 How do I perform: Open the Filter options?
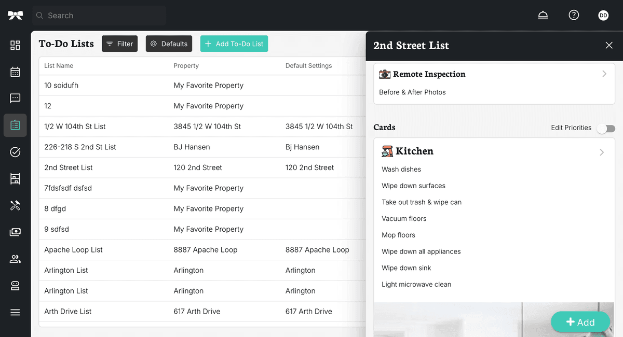(x=119, y=44)
